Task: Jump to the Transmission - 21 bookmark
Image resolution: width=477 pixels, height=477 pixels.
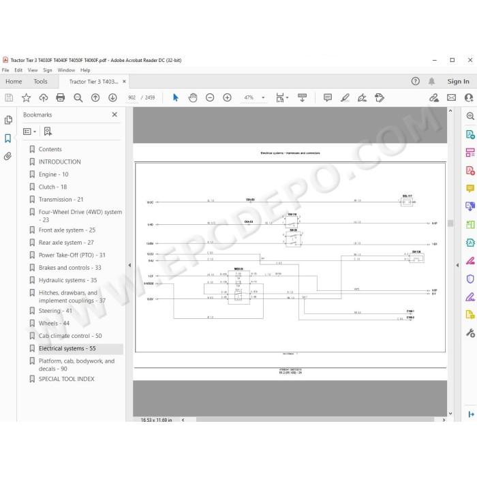Action: (x=61, y=200)
